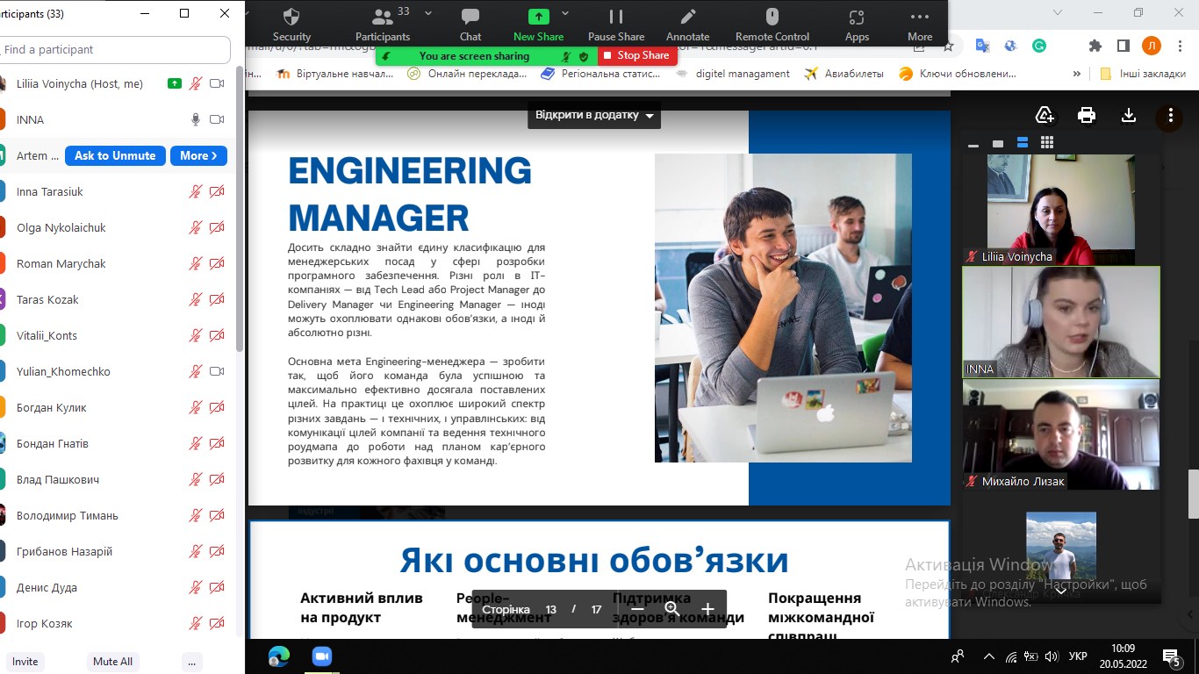Open the "Відкрити в додатку" dropdown
This screenshot has width=1199, height=674.
(594, 115)
